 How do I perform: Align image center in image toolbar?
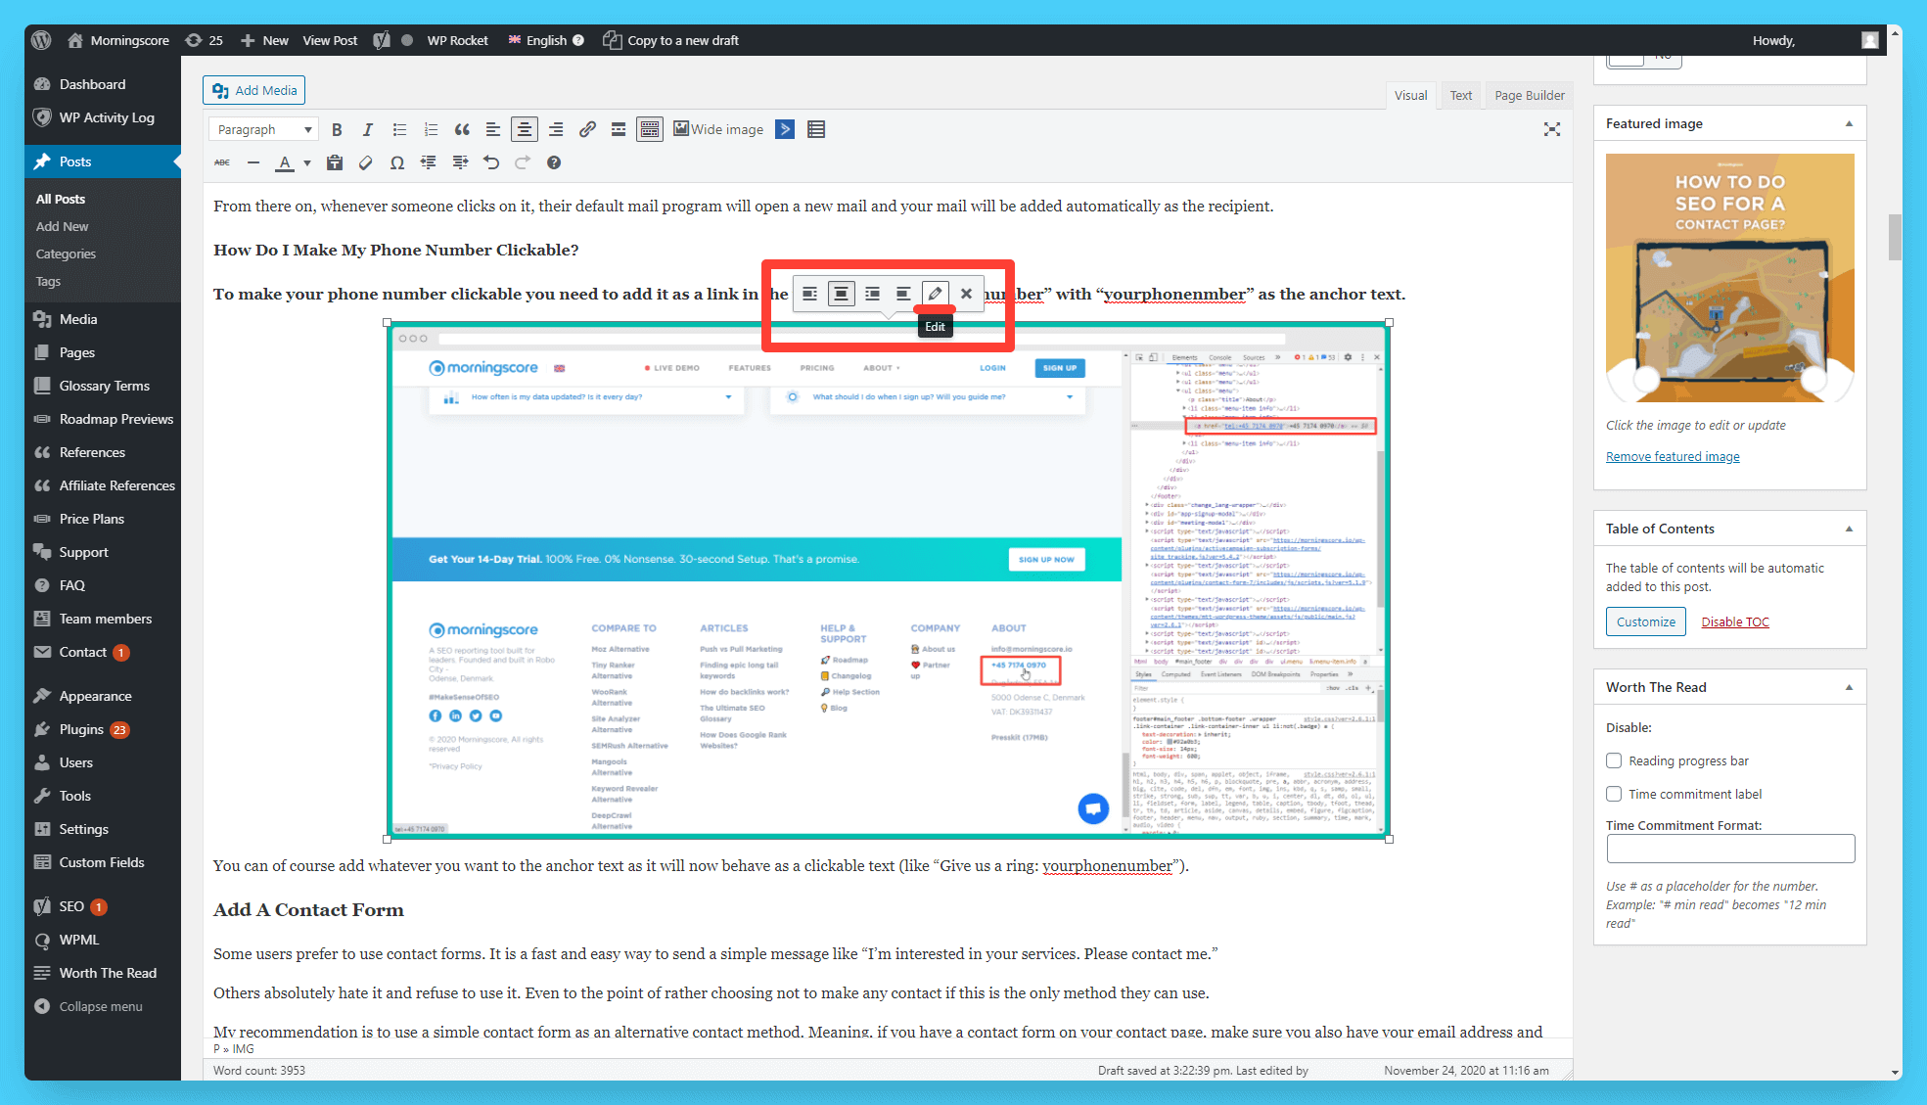(841, 294)
